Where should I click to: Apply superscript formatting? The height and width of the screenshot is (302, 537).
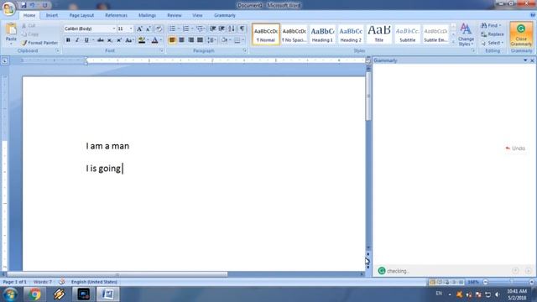[119, 40]
